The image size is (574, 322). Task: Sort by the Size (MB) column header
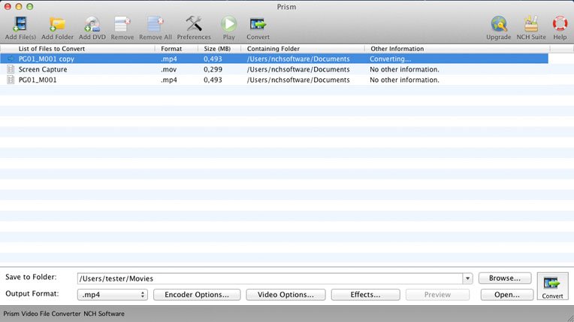pos(217,49)
